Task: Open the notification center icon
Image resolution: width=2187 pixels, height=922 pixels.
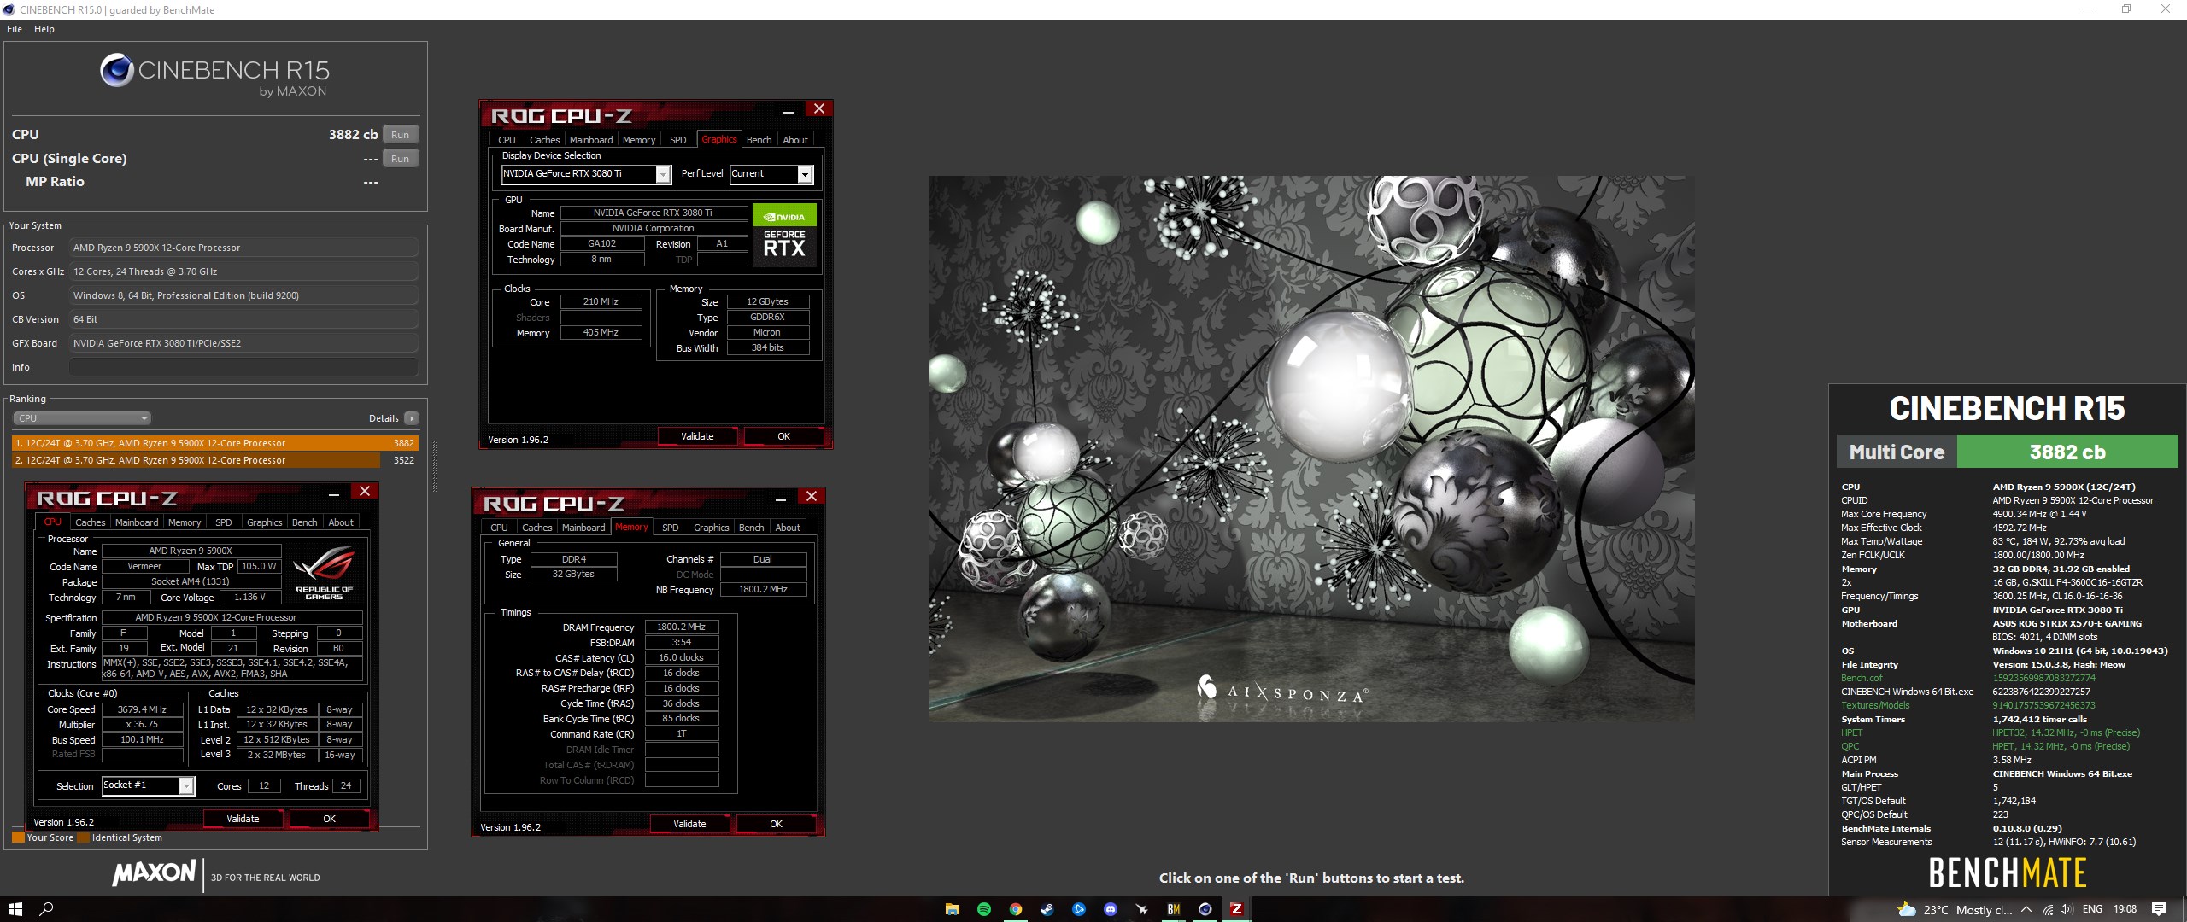Action: (2159, 909)
